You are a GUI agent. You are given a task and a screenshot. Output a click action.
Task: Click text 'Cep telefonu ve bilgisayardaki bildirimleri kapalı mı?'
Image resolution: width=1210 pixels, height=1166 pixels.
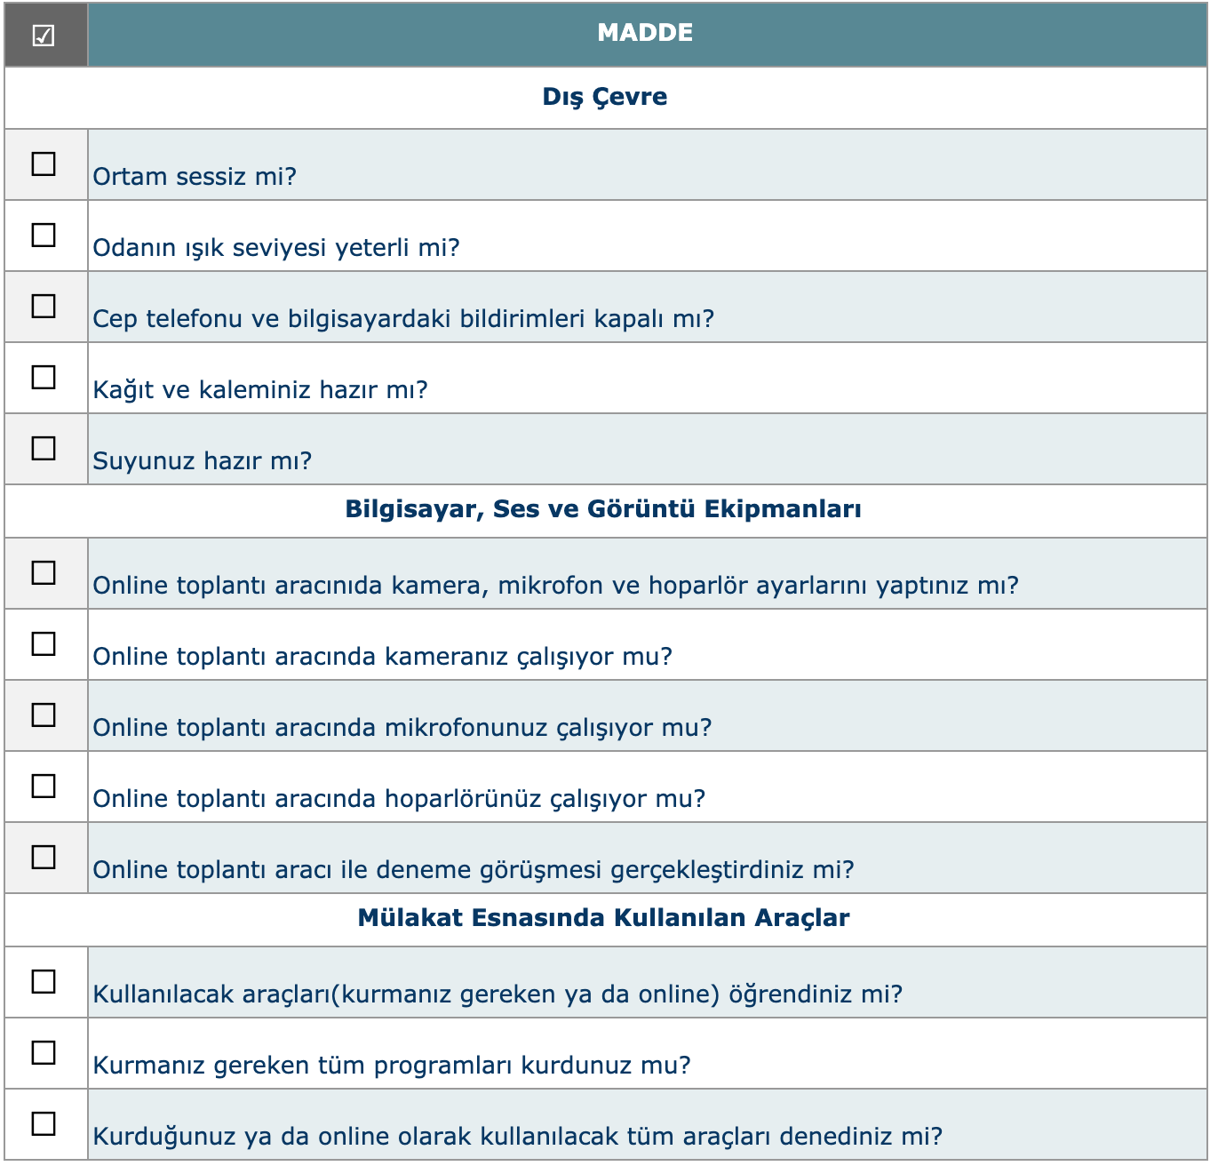click(403, 319)
